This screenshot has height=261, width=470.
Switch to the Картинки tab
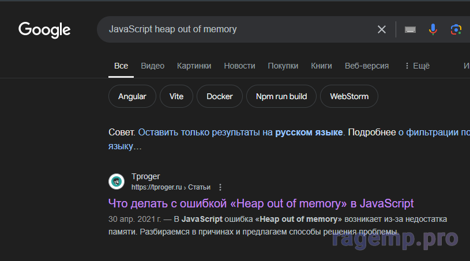194,66
